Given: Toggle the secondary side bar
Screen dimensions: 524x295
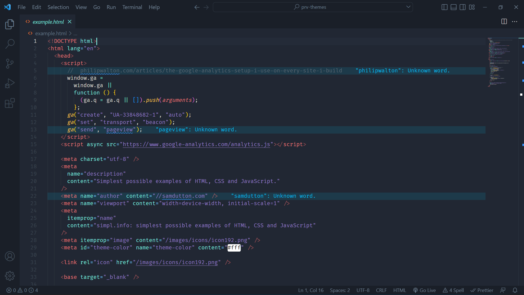Looking at the screenshot, I should click(463, 7).
